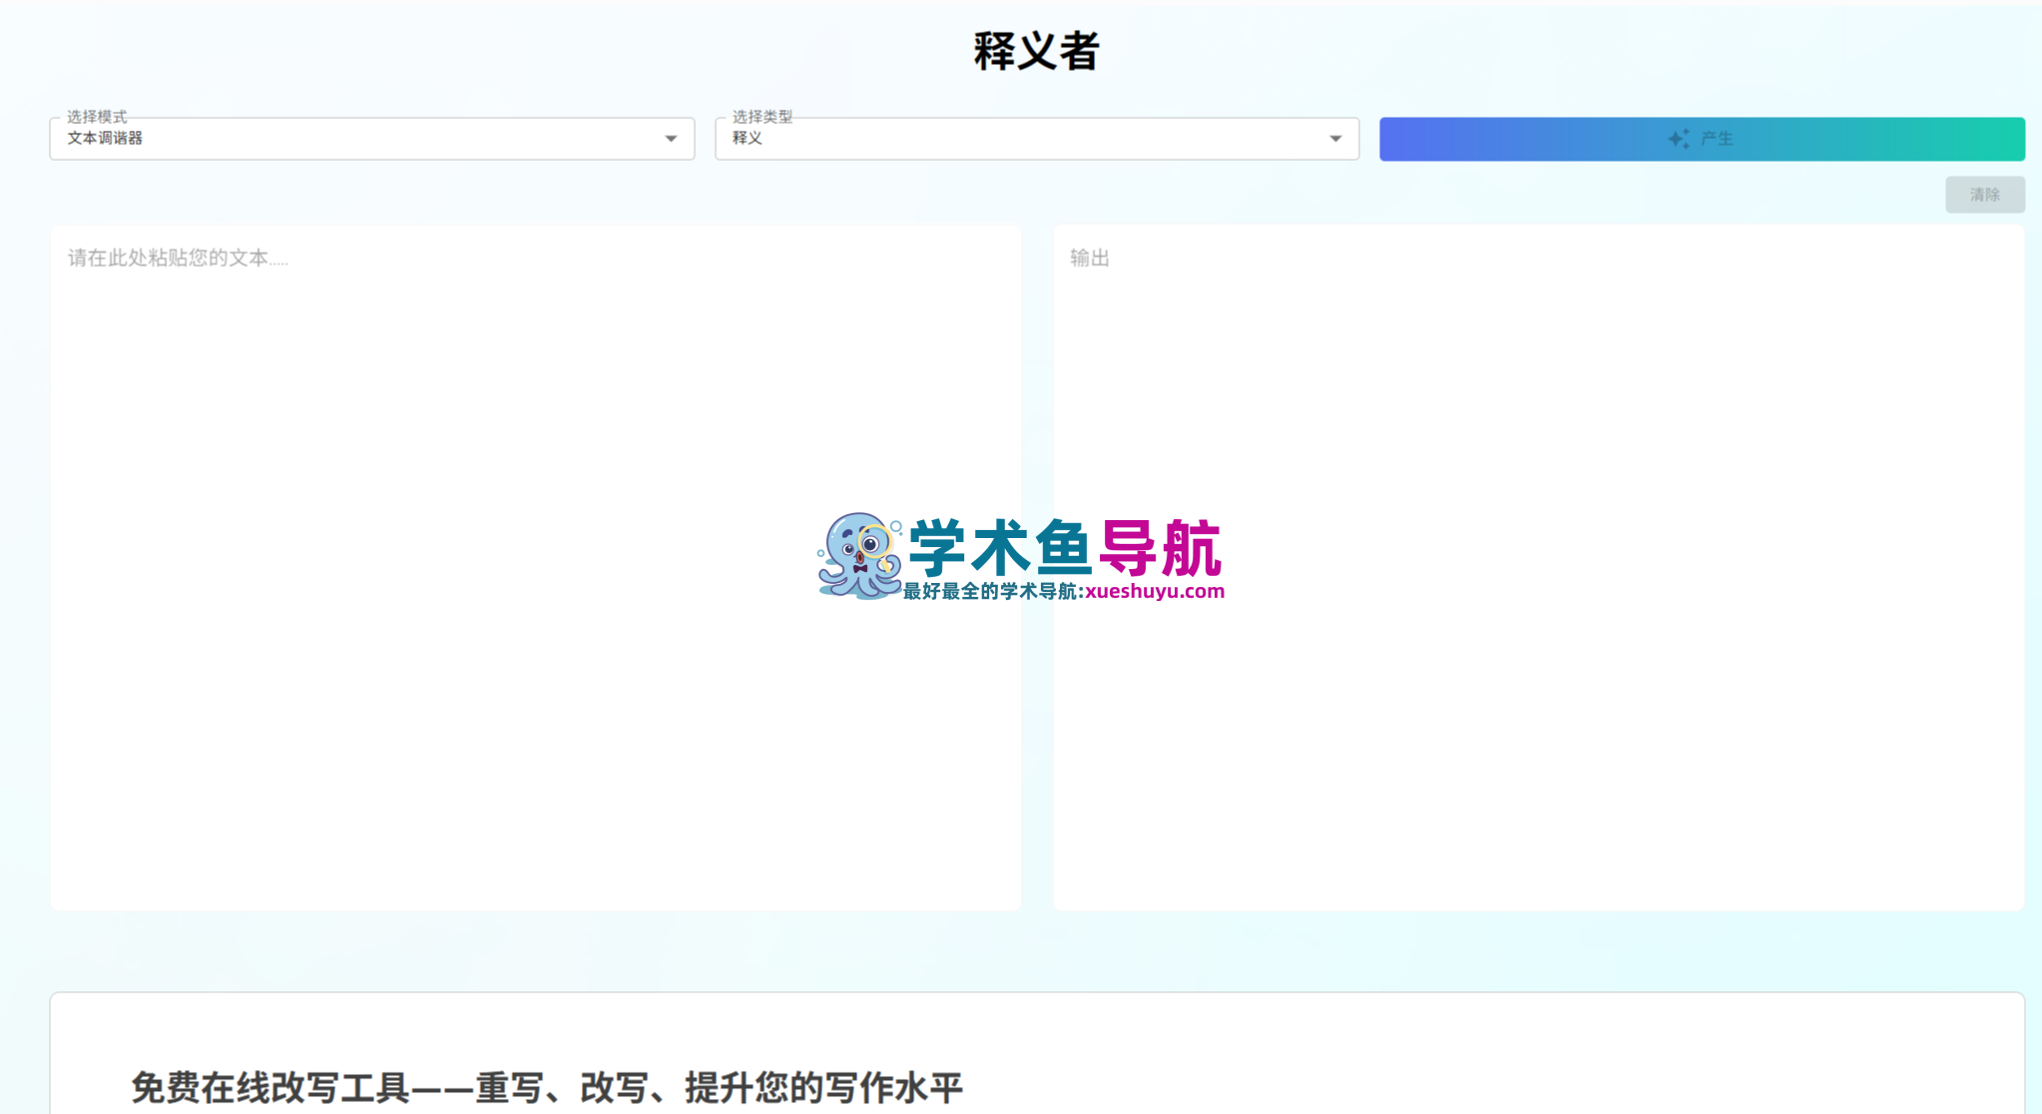The image size is (2042, 1114).
Task: Open the 选择模式 dropdown showing 文本调谐器
Action: tap(371, 139)
